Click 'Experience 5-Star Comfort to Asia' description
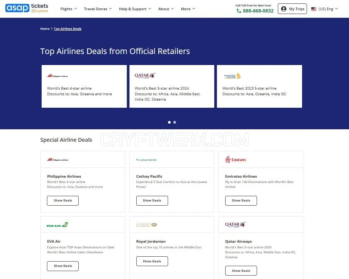 [x=171, y=184]
